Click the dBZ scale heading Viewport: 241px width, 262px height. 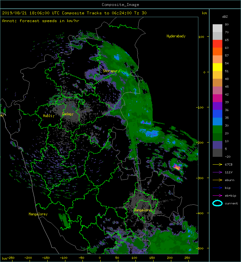coord(225,17)
